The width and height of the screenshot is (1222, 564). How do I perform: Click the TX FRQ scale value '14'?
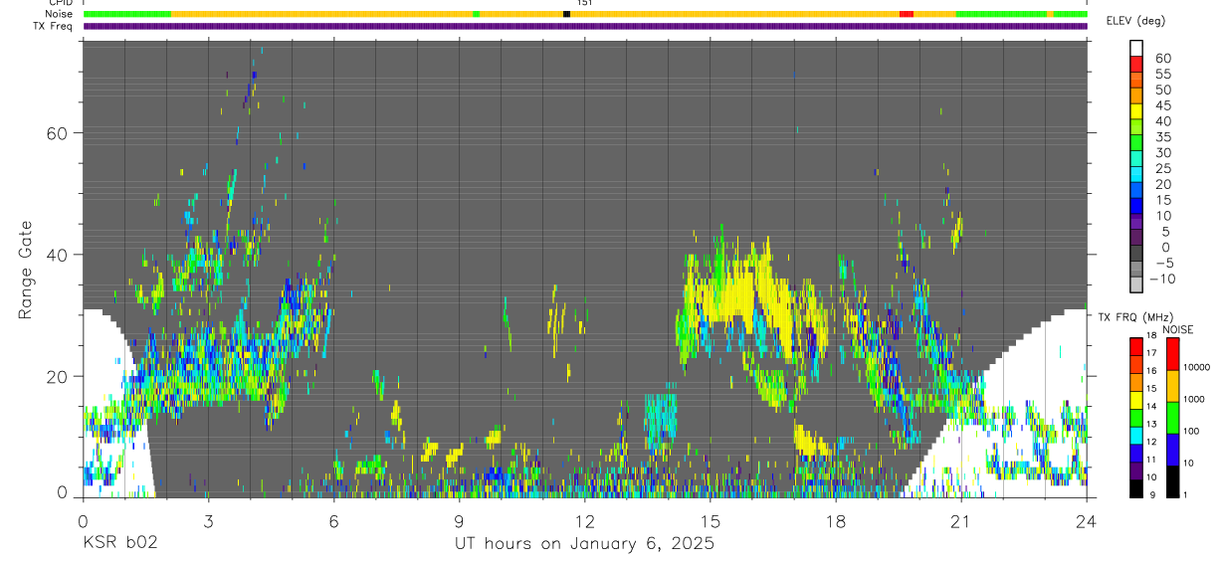[1150, 407]
